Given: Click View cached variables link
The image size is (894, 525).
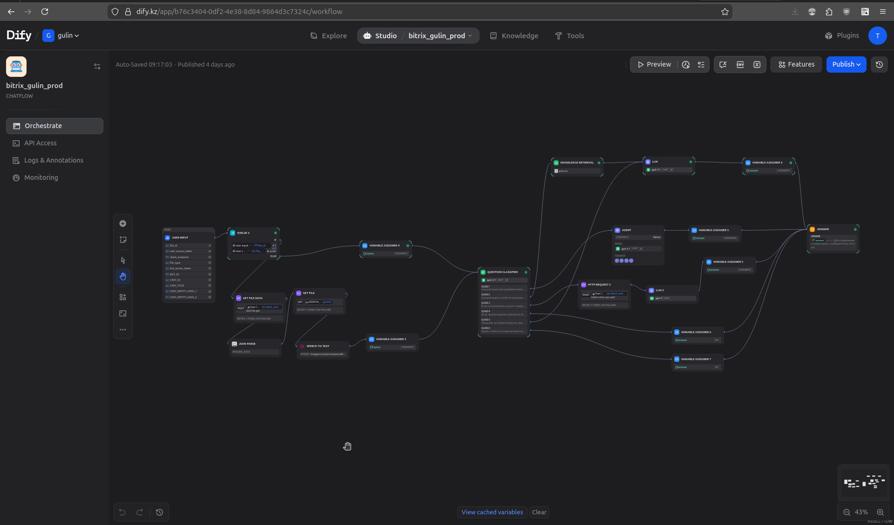Looking at the screenshot, I should 492,512.
